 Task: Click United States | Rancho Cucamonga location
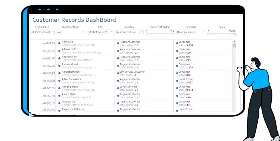(x=81, y=52)
